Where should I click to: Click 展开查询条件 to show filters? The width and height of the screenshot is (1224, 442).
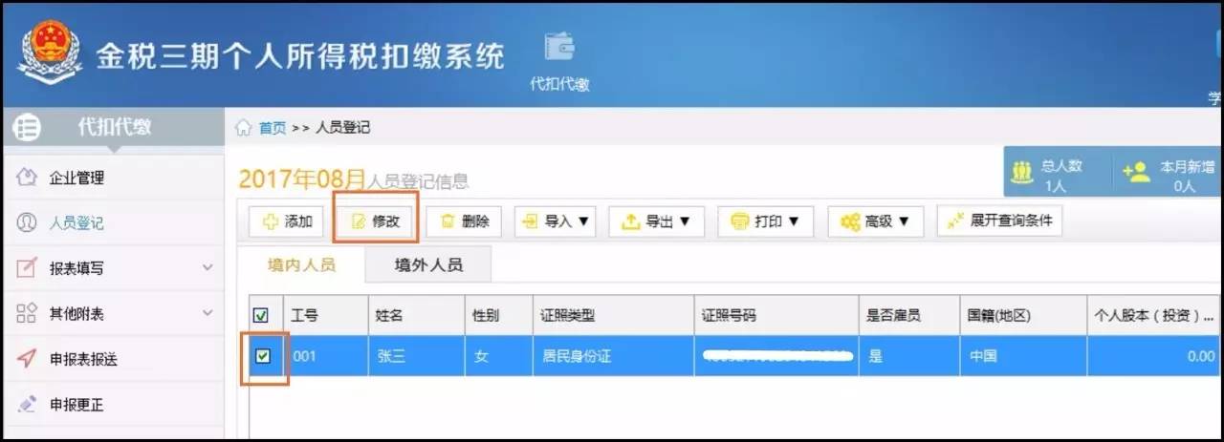click(x=999, y=221)
